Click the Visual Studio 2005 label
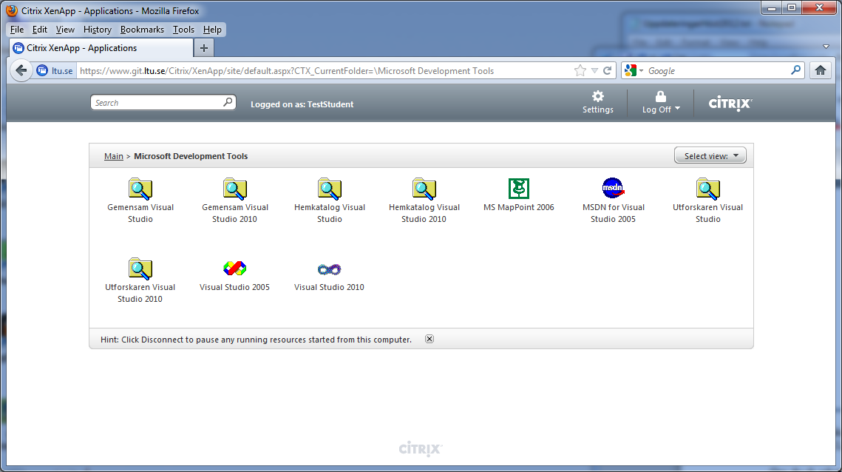The height and width of the screenshot is (472, 842). click(x=234, y=287)
